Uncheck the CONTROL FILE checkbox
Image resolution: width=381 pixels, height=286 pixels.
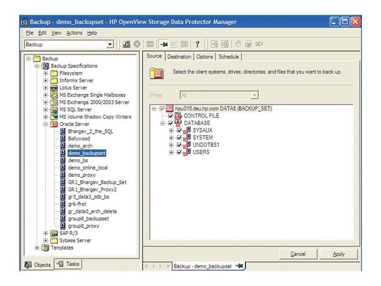tap(170, 115)
